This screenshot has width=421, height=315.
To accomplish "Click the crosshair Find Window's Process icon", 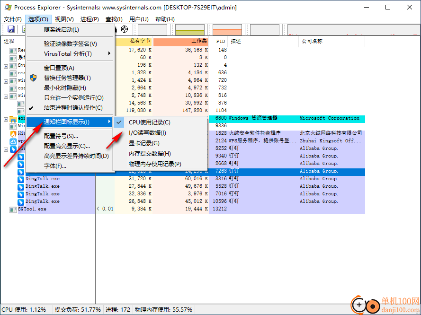I will 124,29.
